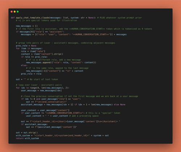Click the comment "are special tokens used for illustration"
Image resolution: width=181 pixels, height=152 pixels.
(x=46, y=21)
